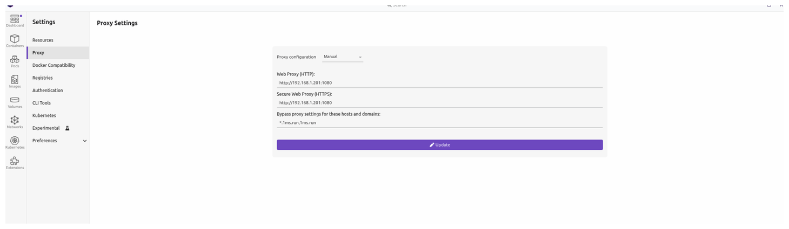Open Volumes from the sidebar
This screenshot has height=229, width=789.
click(15, 101)
